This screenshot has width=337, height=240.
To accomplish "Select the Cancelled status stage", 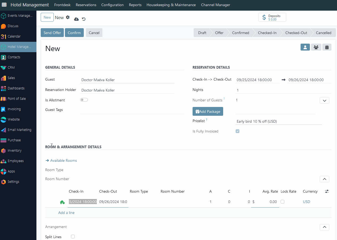I will coord(323,33).
